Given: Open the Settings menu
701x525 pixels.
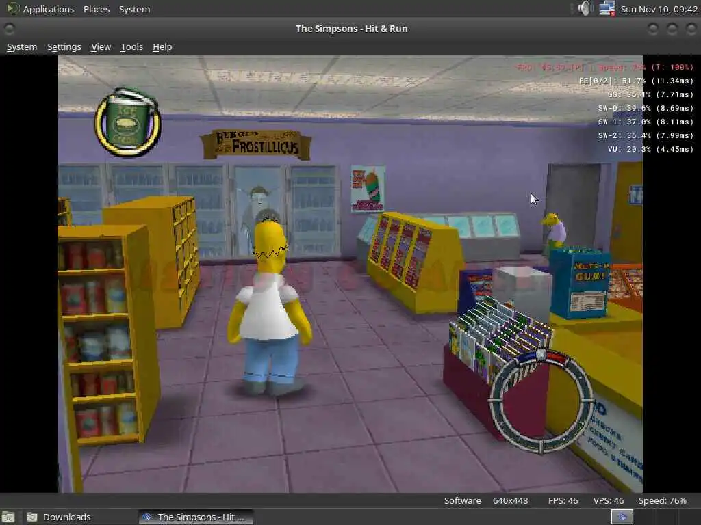Looking at the screenshot, I should click(x=64, y=47).
